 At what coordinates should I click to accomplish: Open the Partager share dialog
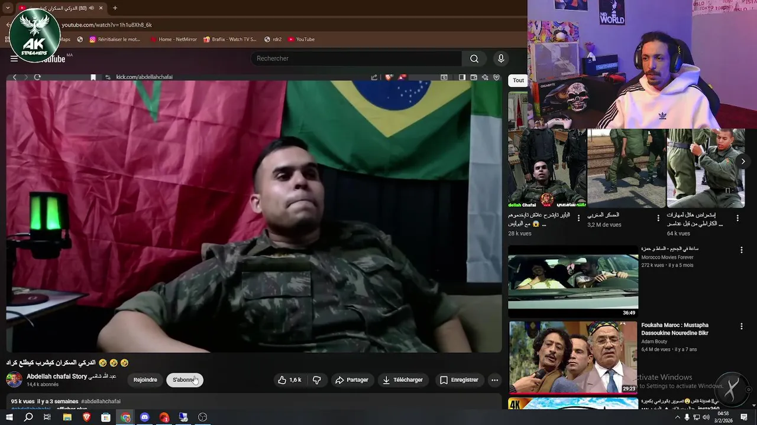point(352,380)
